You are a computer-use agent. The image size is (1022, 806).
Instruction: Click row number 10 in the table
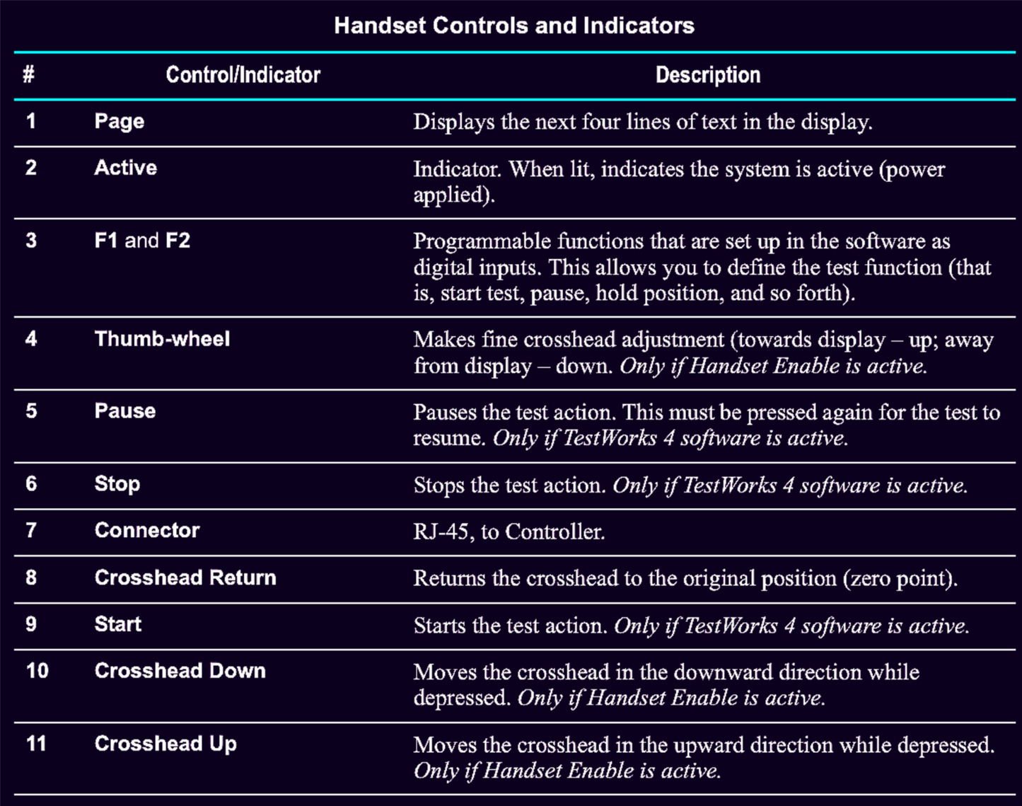[x=37, y=671]
